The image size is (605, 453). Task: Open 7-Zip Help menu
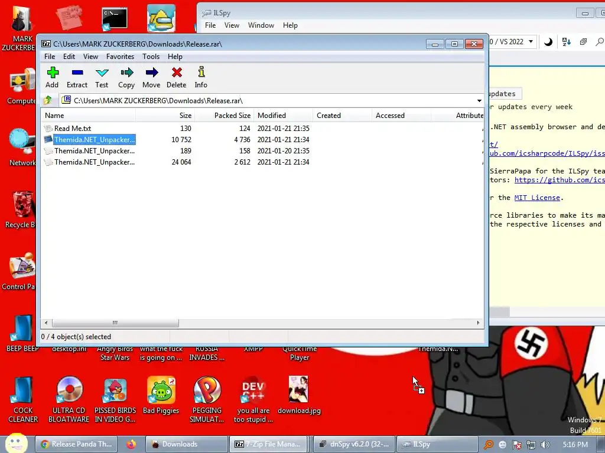tap(175, 57)
